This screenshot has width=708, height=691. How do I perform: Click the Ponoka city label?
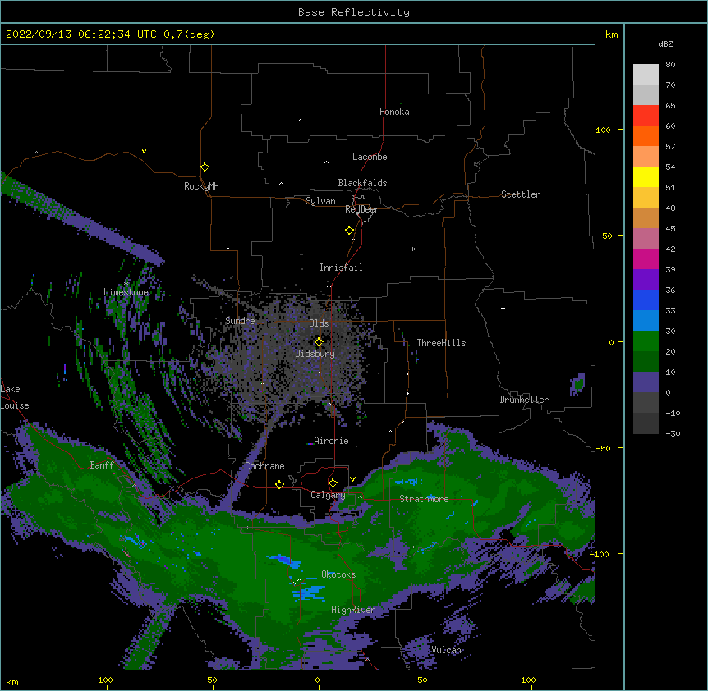point(394,112)
